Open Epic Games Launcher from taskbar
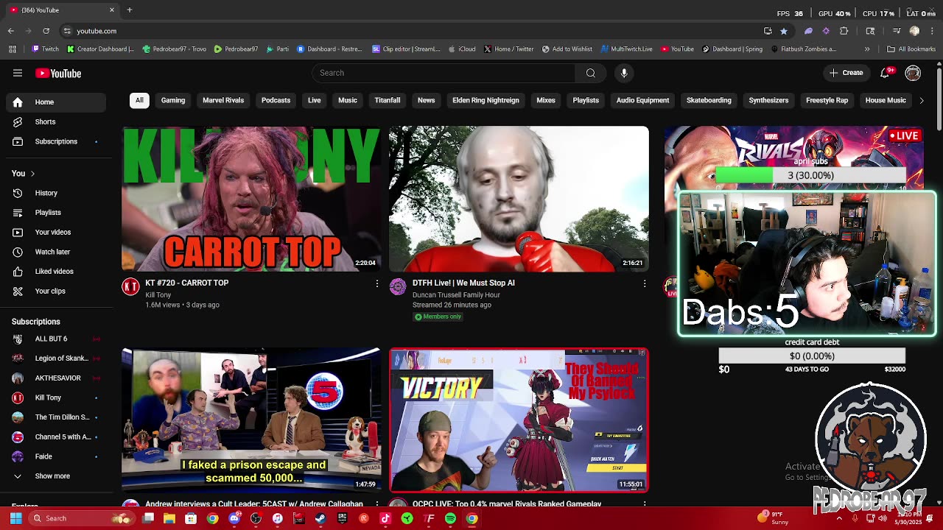943x530 pixels. 342,518
